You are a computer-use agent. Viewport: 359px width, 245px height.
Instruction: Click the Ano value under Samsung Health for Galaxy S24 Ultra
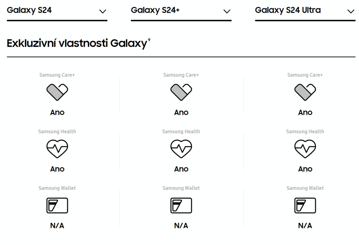pyautogui.click(x=305, y=169)
